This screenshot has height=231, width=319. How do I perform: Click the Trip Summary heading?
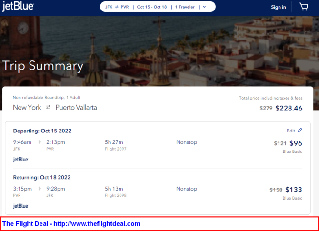[x=43, y=66]
